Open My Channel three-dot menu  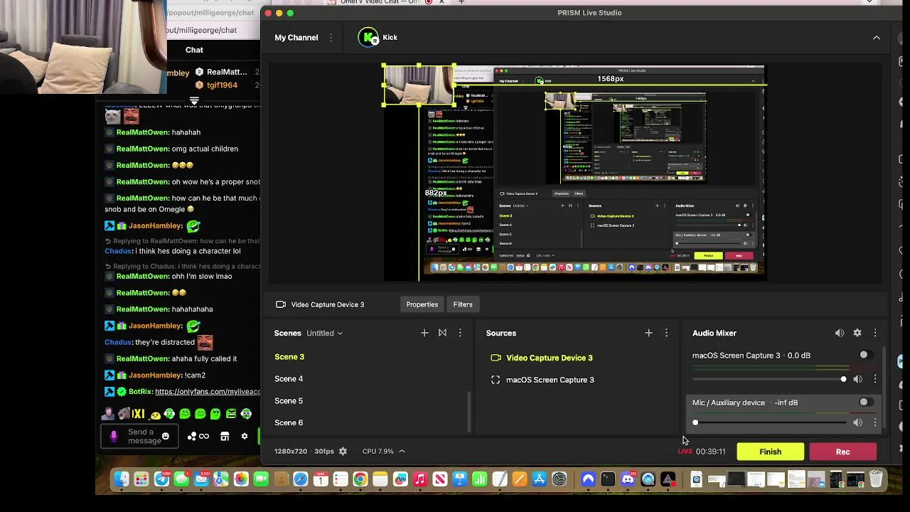click(x=331, y=38)
